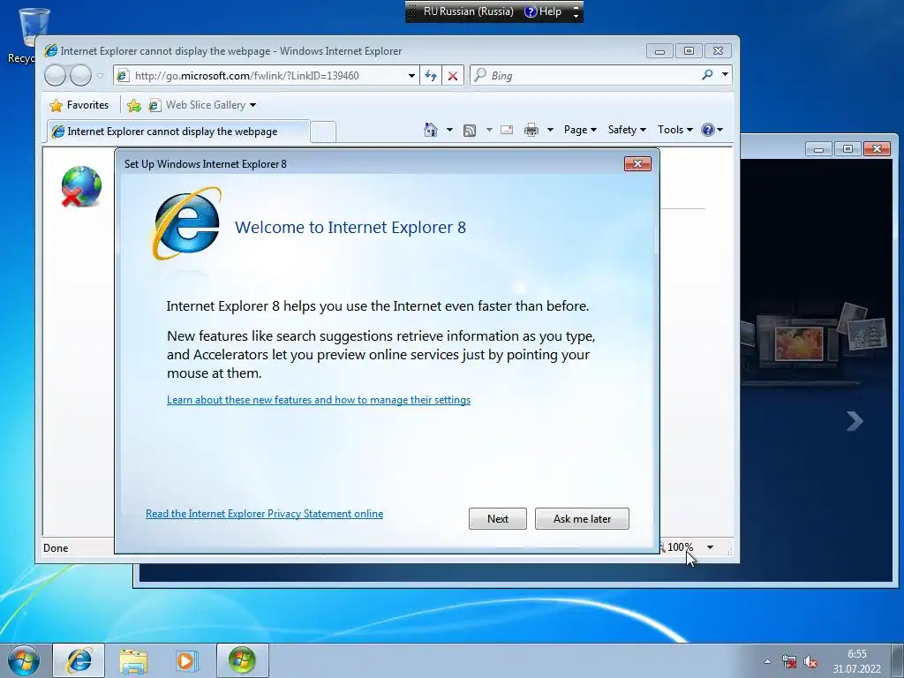Viewport: 904px width, 678px height.
Task: Open the Page menu
Action: (580, 130)
